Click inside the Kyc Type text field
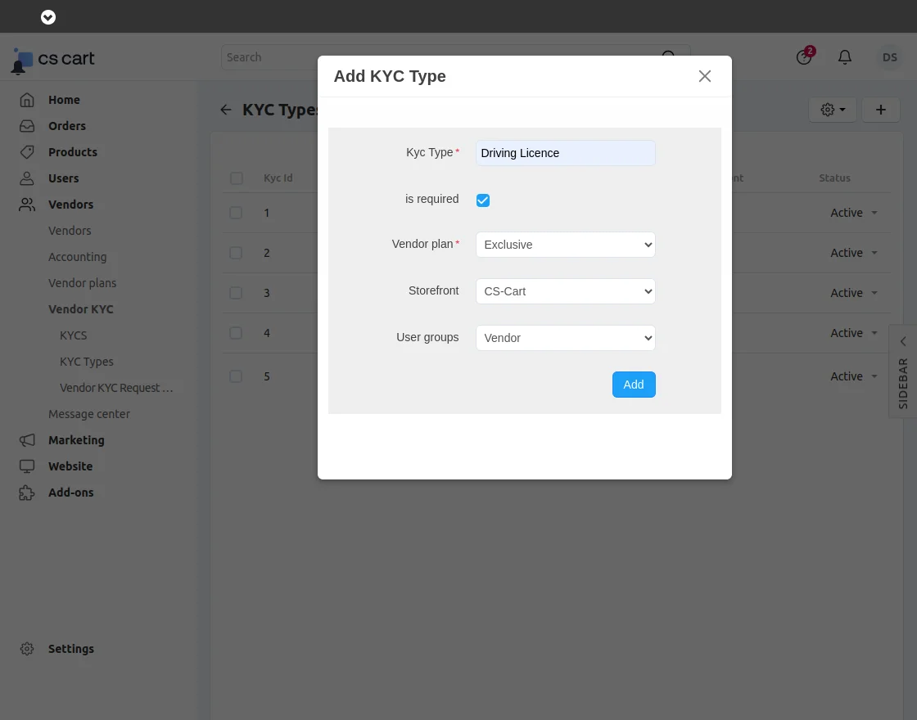Screen dimensions: 917x720 click(565, 153)
